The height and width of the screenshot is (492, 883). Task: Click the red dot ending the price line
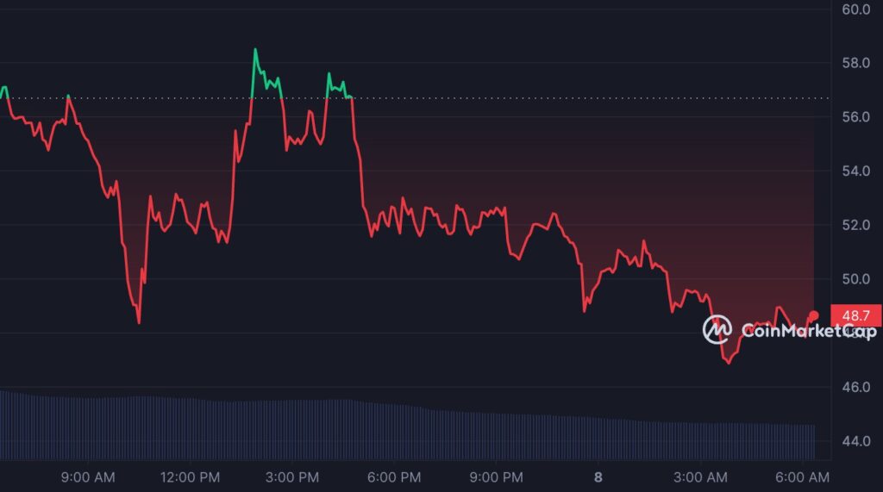[814, 315]
